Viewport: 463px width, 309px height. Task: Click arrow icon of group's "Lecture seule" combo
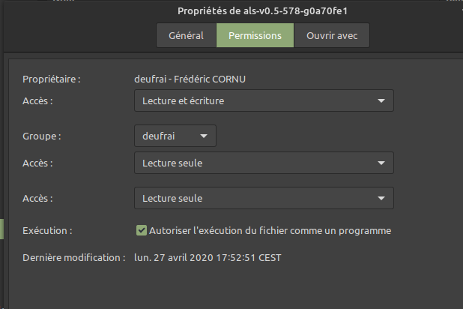click(381, 163)
